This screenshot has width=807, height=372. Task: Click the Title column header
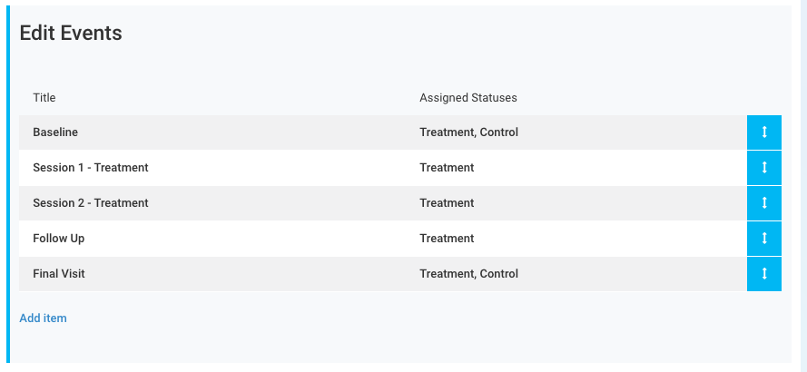(x=44, y=98)
